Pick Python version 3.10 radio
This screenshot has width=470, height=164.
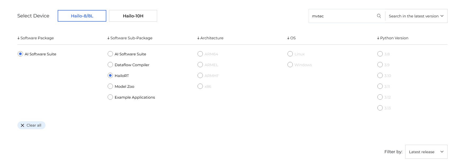click(x=380, y=76)
